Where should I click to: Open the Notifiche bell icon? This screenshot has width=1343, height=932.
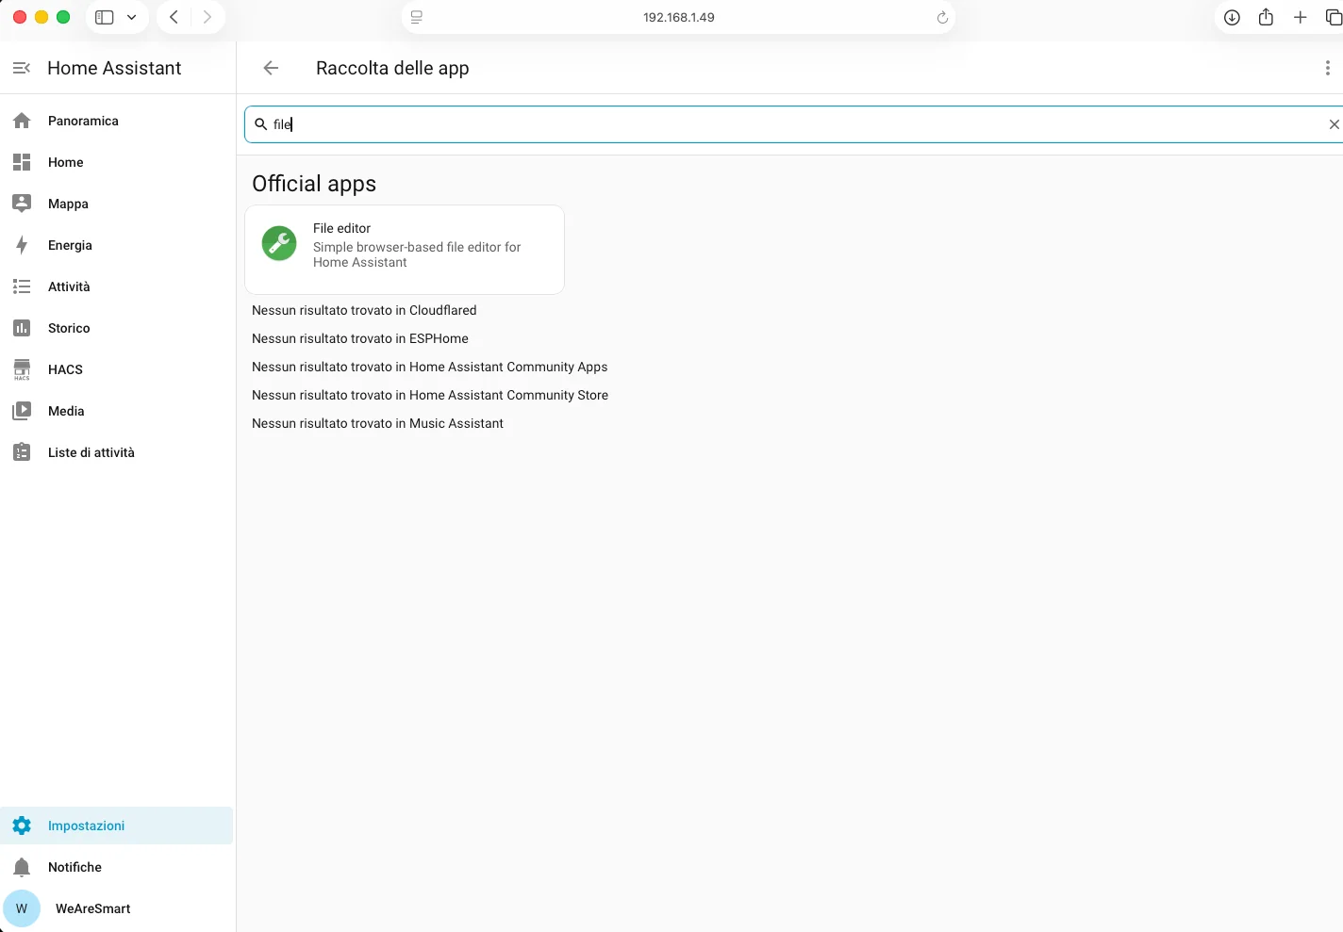(x=22, y=867)
